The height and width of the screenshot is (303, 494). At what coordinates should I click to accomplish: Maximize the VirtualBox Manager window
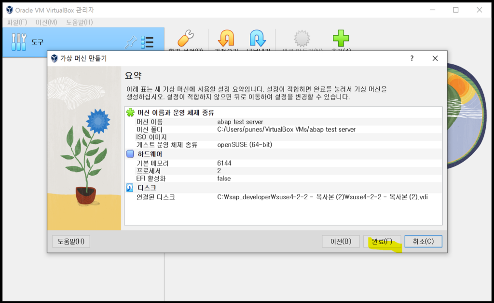[x=456, y=10]
